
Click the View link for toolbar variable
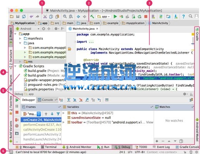pos(149,122)
